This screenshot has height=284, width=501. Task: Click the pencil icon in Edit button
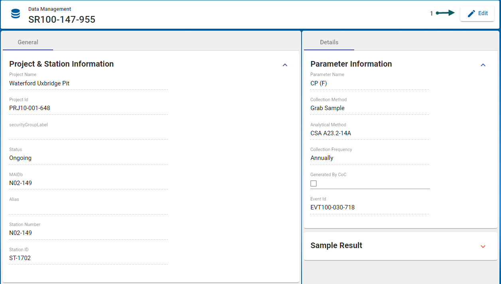click(471, 14)
